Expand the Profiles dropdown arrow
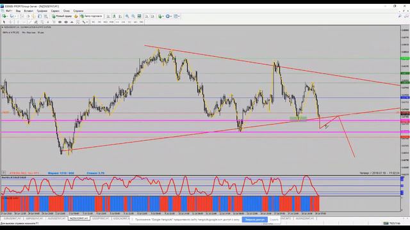 coord(15,16)
